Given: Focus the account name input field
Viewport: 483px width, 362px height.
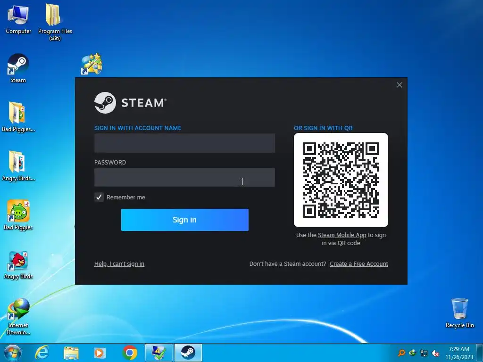Looking at the screenshot, I should pyautogui.click(x=184, y=143).
